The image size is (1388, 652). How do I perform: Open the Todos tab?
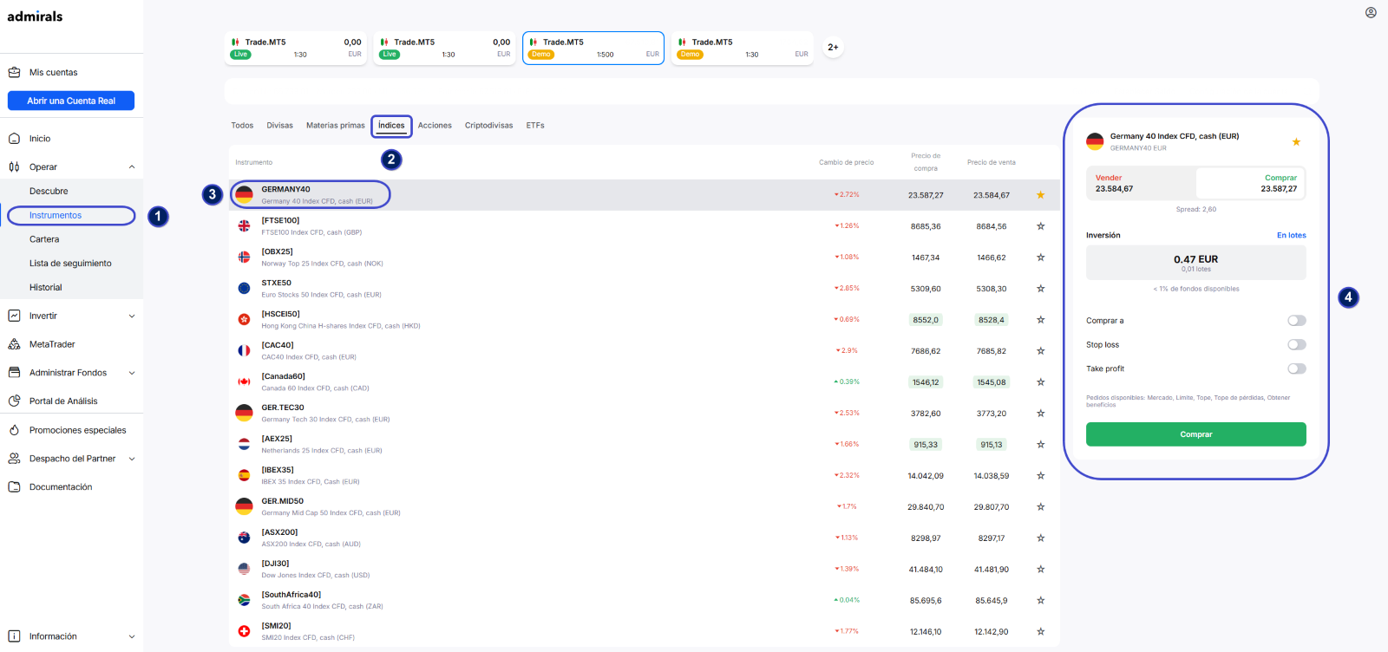(x=242, y=126)
